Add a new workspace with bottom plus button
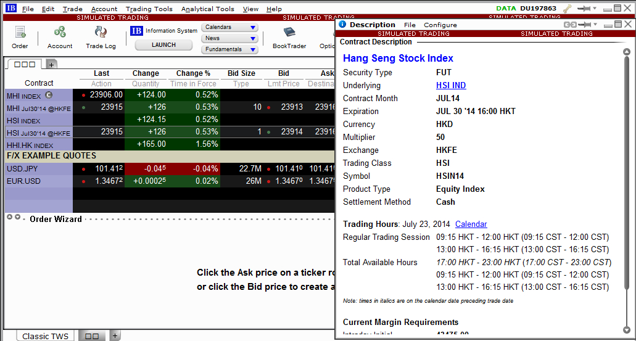Image resolution: width=636 pixels, height=341 pixels. 115,335
